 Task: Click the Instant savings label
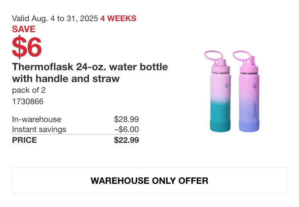click(x=39, y=129)
